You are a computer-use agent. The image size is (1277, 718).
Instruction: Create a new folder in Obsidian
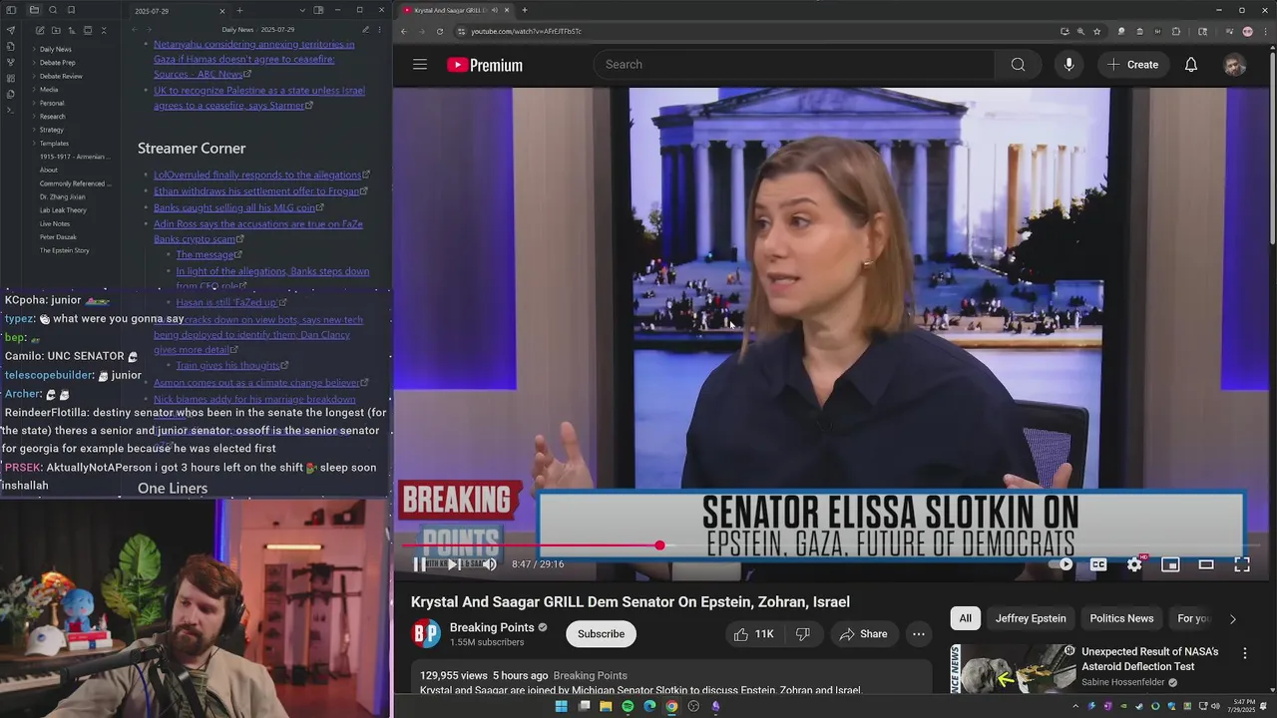pyautogui.click(x=56, y=31)
